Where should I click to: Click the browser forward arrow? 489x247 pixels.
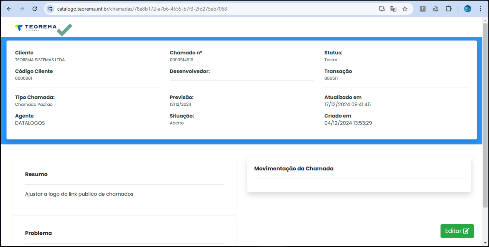tap(22, 9)
